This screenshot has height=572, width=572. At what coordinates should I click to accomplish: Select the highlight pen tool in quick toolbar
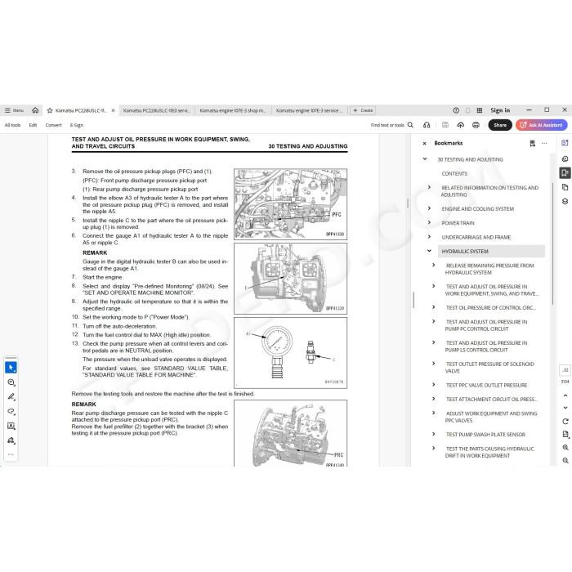point(11,396)
